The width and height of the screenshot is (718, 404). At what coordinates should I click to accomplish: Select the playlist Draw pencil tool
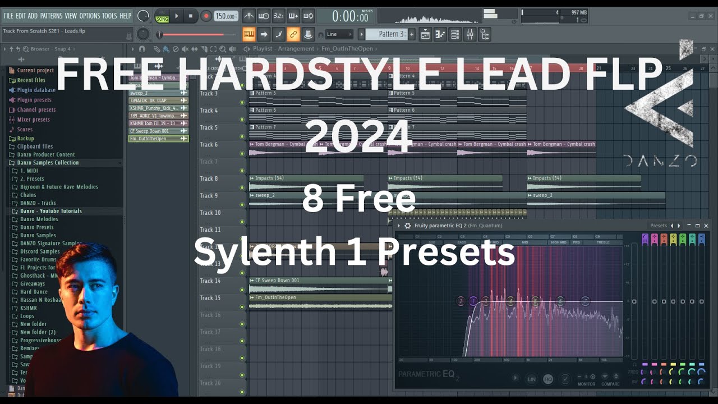click(157, 49)
